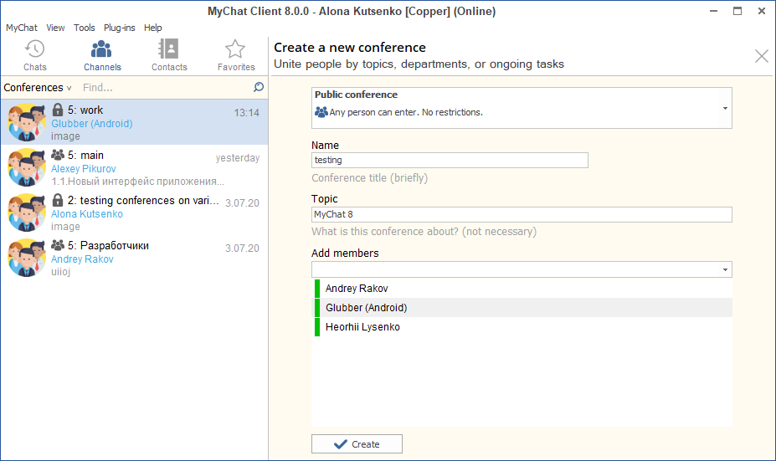Image resolution: width=776 pixels, height=461 pixels.
Task: Click the people icon beside Разработчики
Action: [x=58, y=245]
